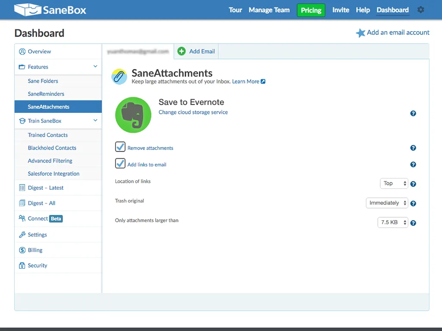Click the Connect people icon
Image resolution: width=442 pixels, height=331 pixels.
22,219
